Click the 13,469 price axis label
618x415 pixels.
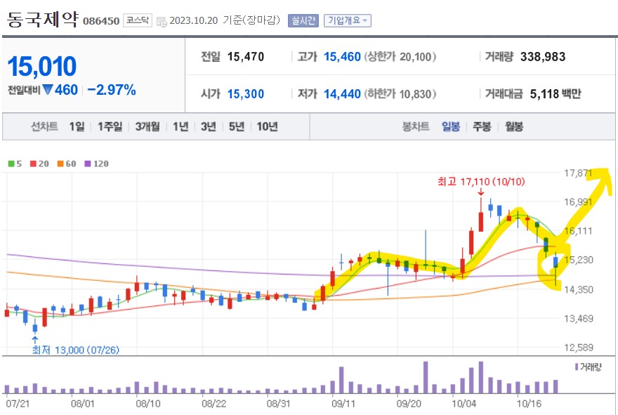[x=578, y=318]
